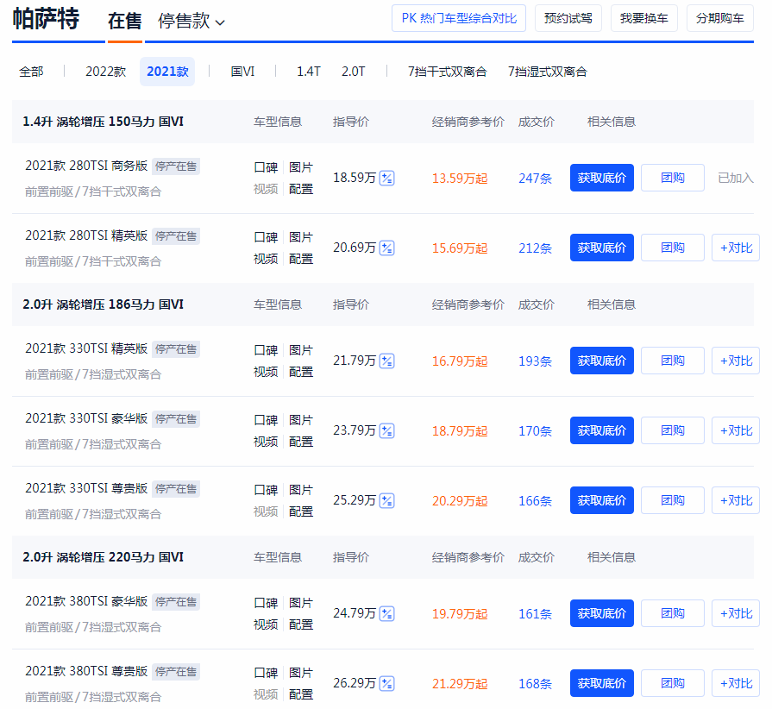
Task: Filter by 7挡干式双离合 transmission
Action: (x=447, y=72)
